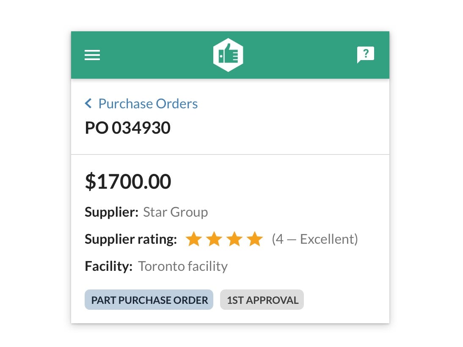463x347 pixels.
Task: Click the first supplier rating star
Action: tap(193, 239)
